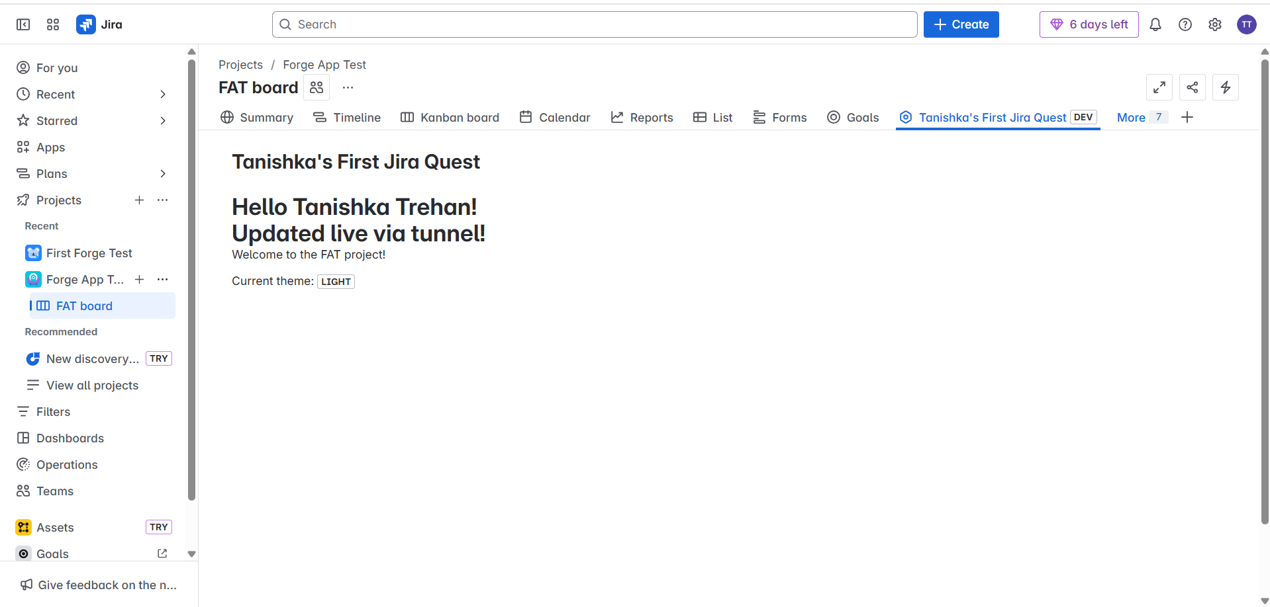Click the Assets icon in the sidebar
Viewport: 1270px width, 607px height.
click(24, 527)
